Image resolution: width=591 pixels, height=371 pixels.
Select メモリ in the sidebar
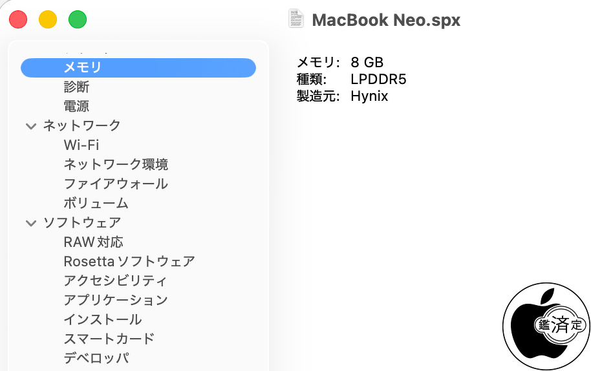(82, 67)
